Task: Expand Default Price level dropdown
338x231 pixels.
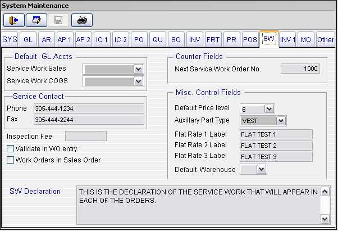Action: point(269,109)
